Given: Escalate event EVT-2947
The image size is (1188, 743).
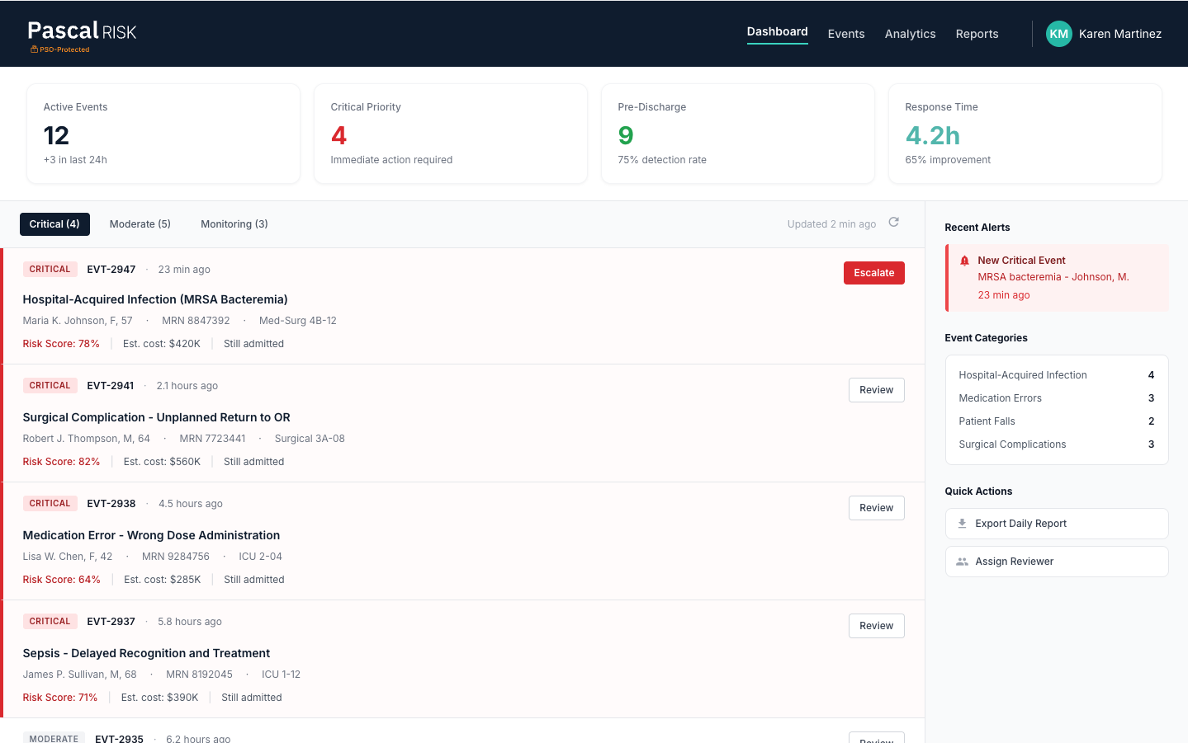Looking at the screenshot, I should tap(874, 273).
